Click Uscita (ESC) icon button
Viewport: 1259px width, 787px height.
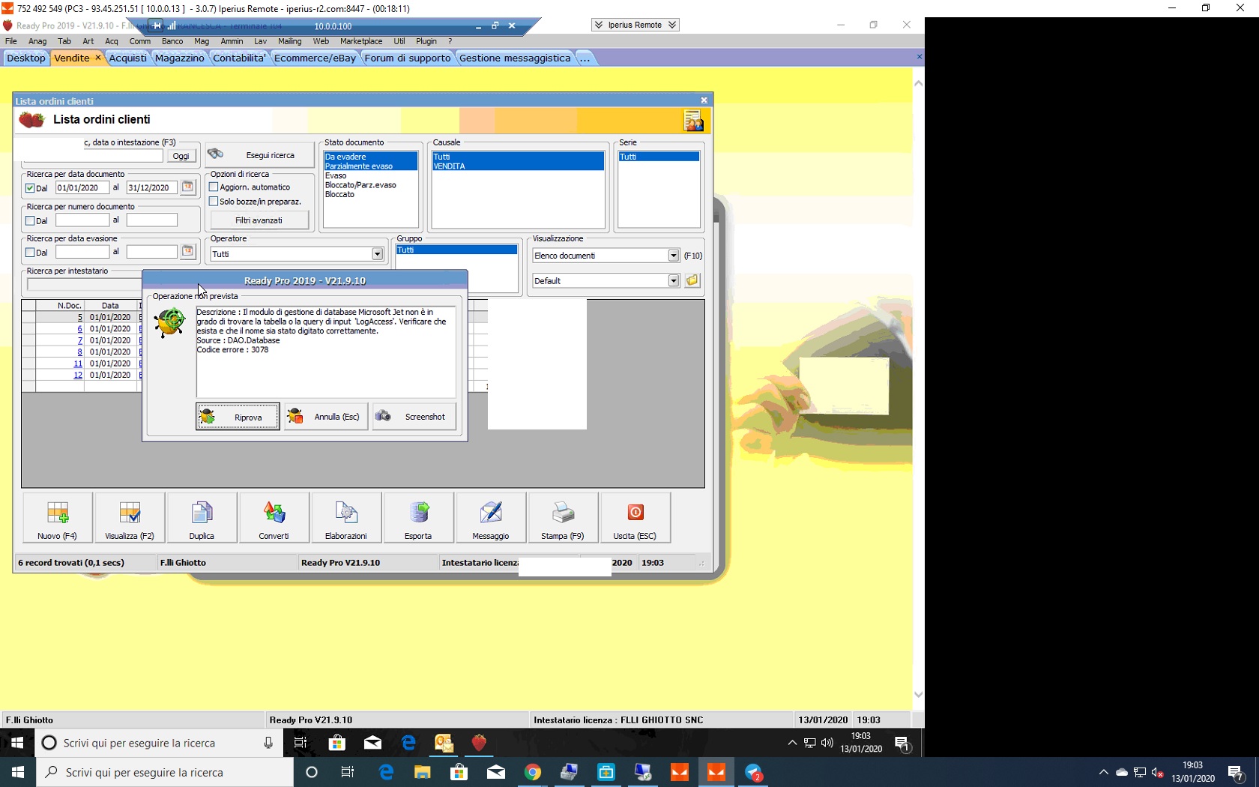point(635,518)
